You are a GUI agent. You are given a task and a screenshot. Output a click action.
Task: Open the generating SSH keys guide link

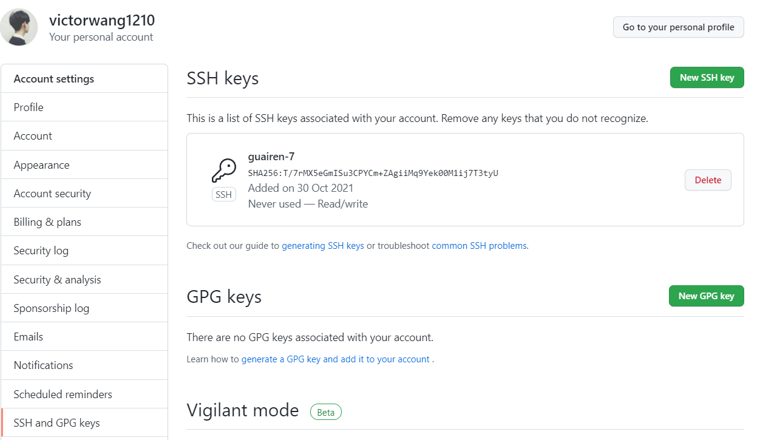coord(322,245)
